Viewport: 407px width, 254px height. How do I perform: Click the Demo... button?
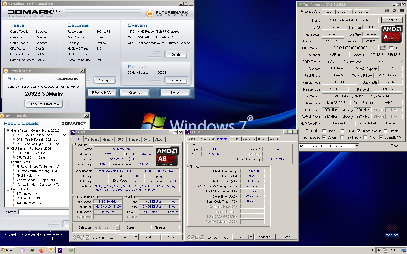pyautogui.click(x=176, y=93)
